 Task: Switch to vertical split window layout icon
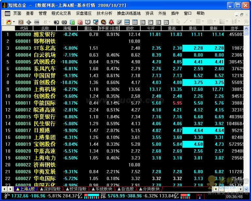click(135, 22)
